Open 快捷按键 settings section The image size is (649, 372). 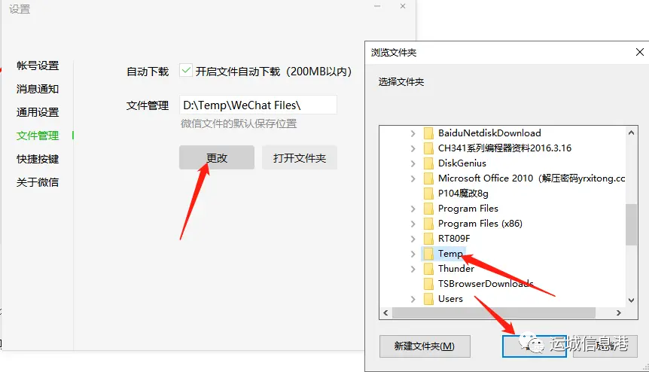38,159
